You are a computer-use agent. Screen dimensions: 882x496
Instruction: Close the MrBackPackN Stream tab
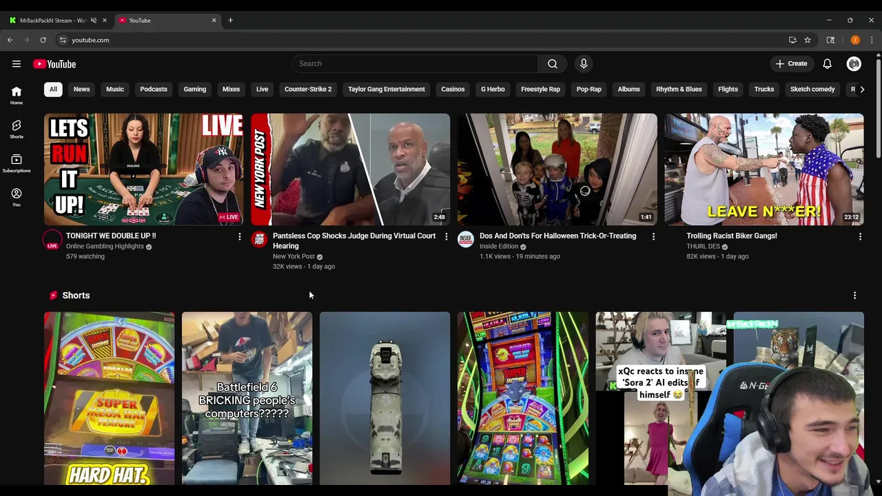(105, 20)
